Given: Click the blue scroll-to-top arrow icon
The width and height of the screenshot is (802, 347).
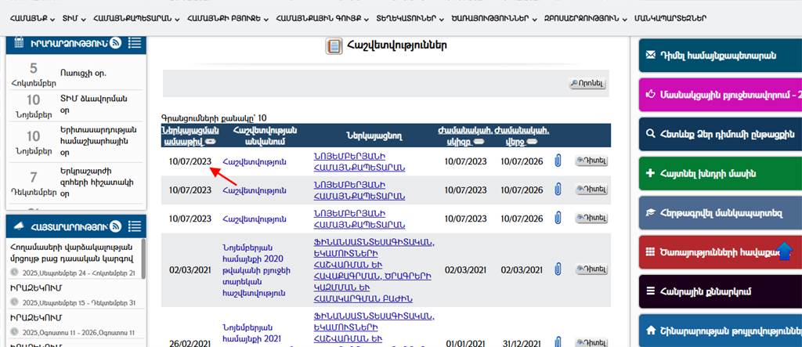Looking at the screenshot, I should 786,251.
